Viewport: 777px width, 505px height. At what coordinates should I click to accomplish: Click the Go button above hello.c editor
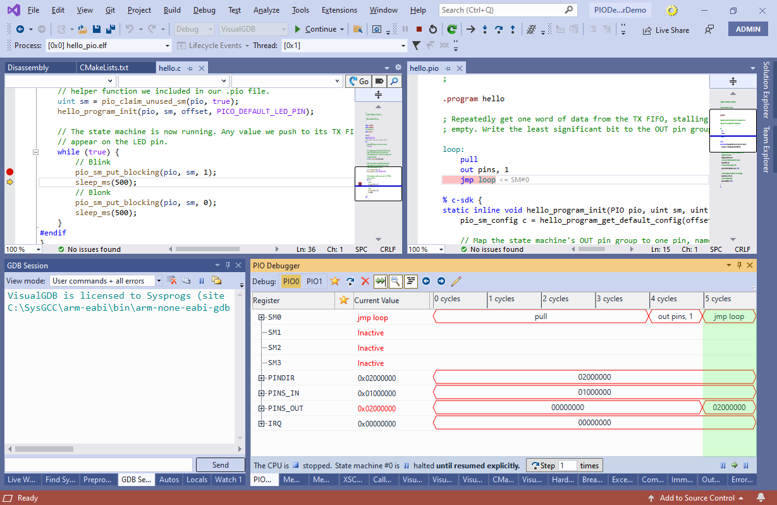(358, 81)
